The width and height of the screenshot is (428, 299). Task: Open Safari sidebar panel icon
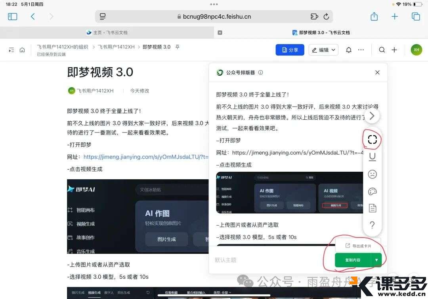[x=13, y=17]
